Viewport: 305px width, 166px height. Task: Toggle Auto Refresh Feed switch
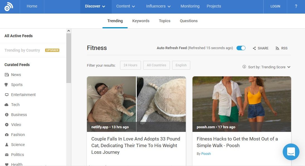241,48
